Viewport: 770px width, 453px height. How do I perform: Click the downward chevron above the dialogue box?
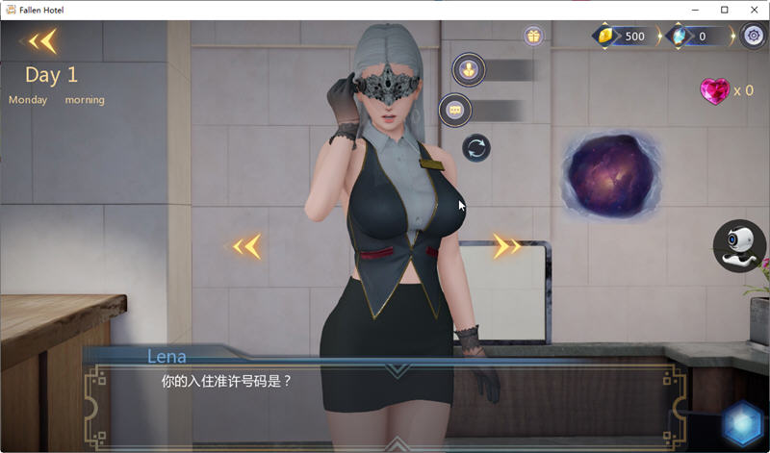398,370
